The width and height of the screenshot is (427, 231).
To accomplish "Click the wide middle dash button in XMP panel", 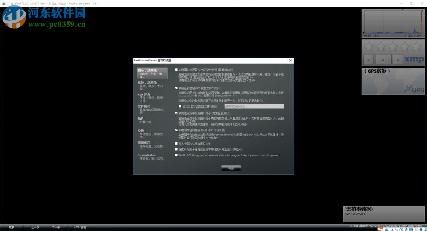I will tap(383, 59).
